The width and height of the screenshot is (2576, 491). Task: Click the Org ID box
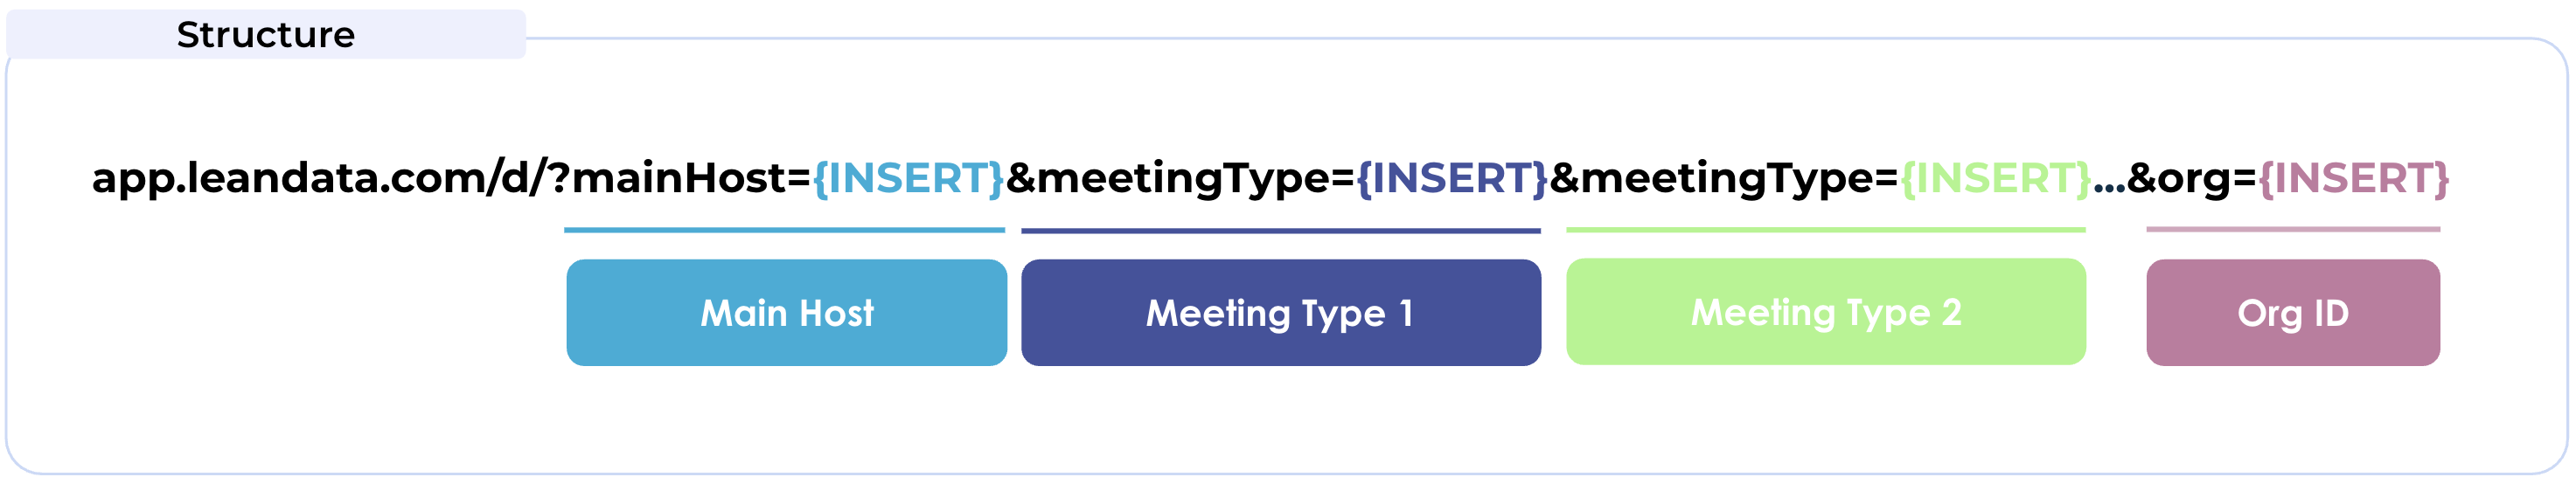[2292, 313]
